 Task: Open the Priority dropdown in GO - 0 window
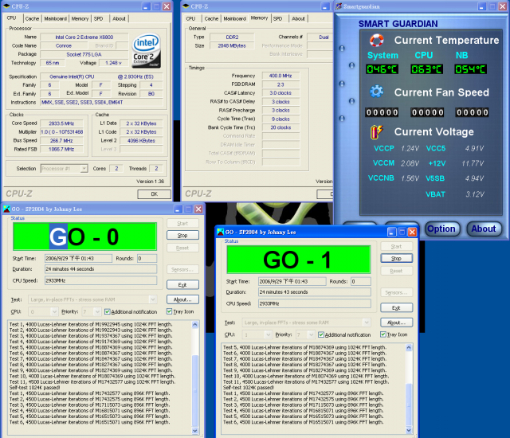click(x=97, y=312)
